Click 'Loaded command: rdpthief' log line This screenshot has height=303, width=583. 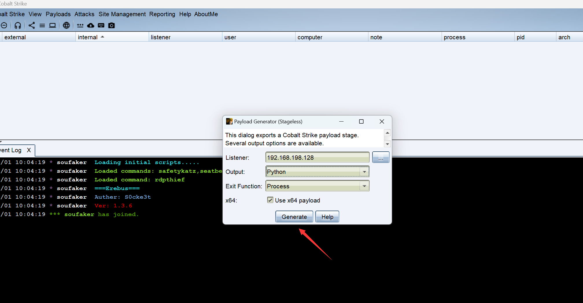(x=139, y=180)
